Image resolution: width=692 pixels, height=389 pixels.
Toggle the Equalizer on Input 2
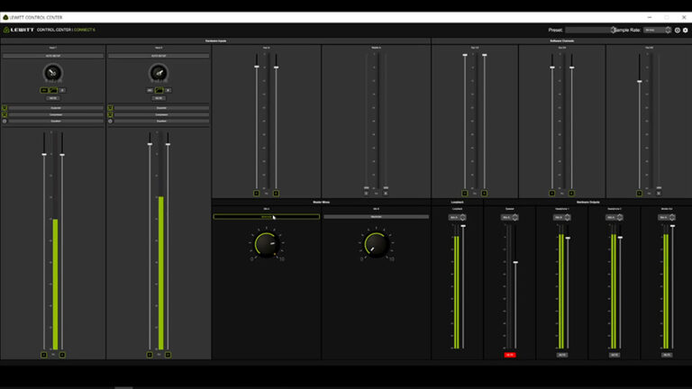(x=110, y=121)
